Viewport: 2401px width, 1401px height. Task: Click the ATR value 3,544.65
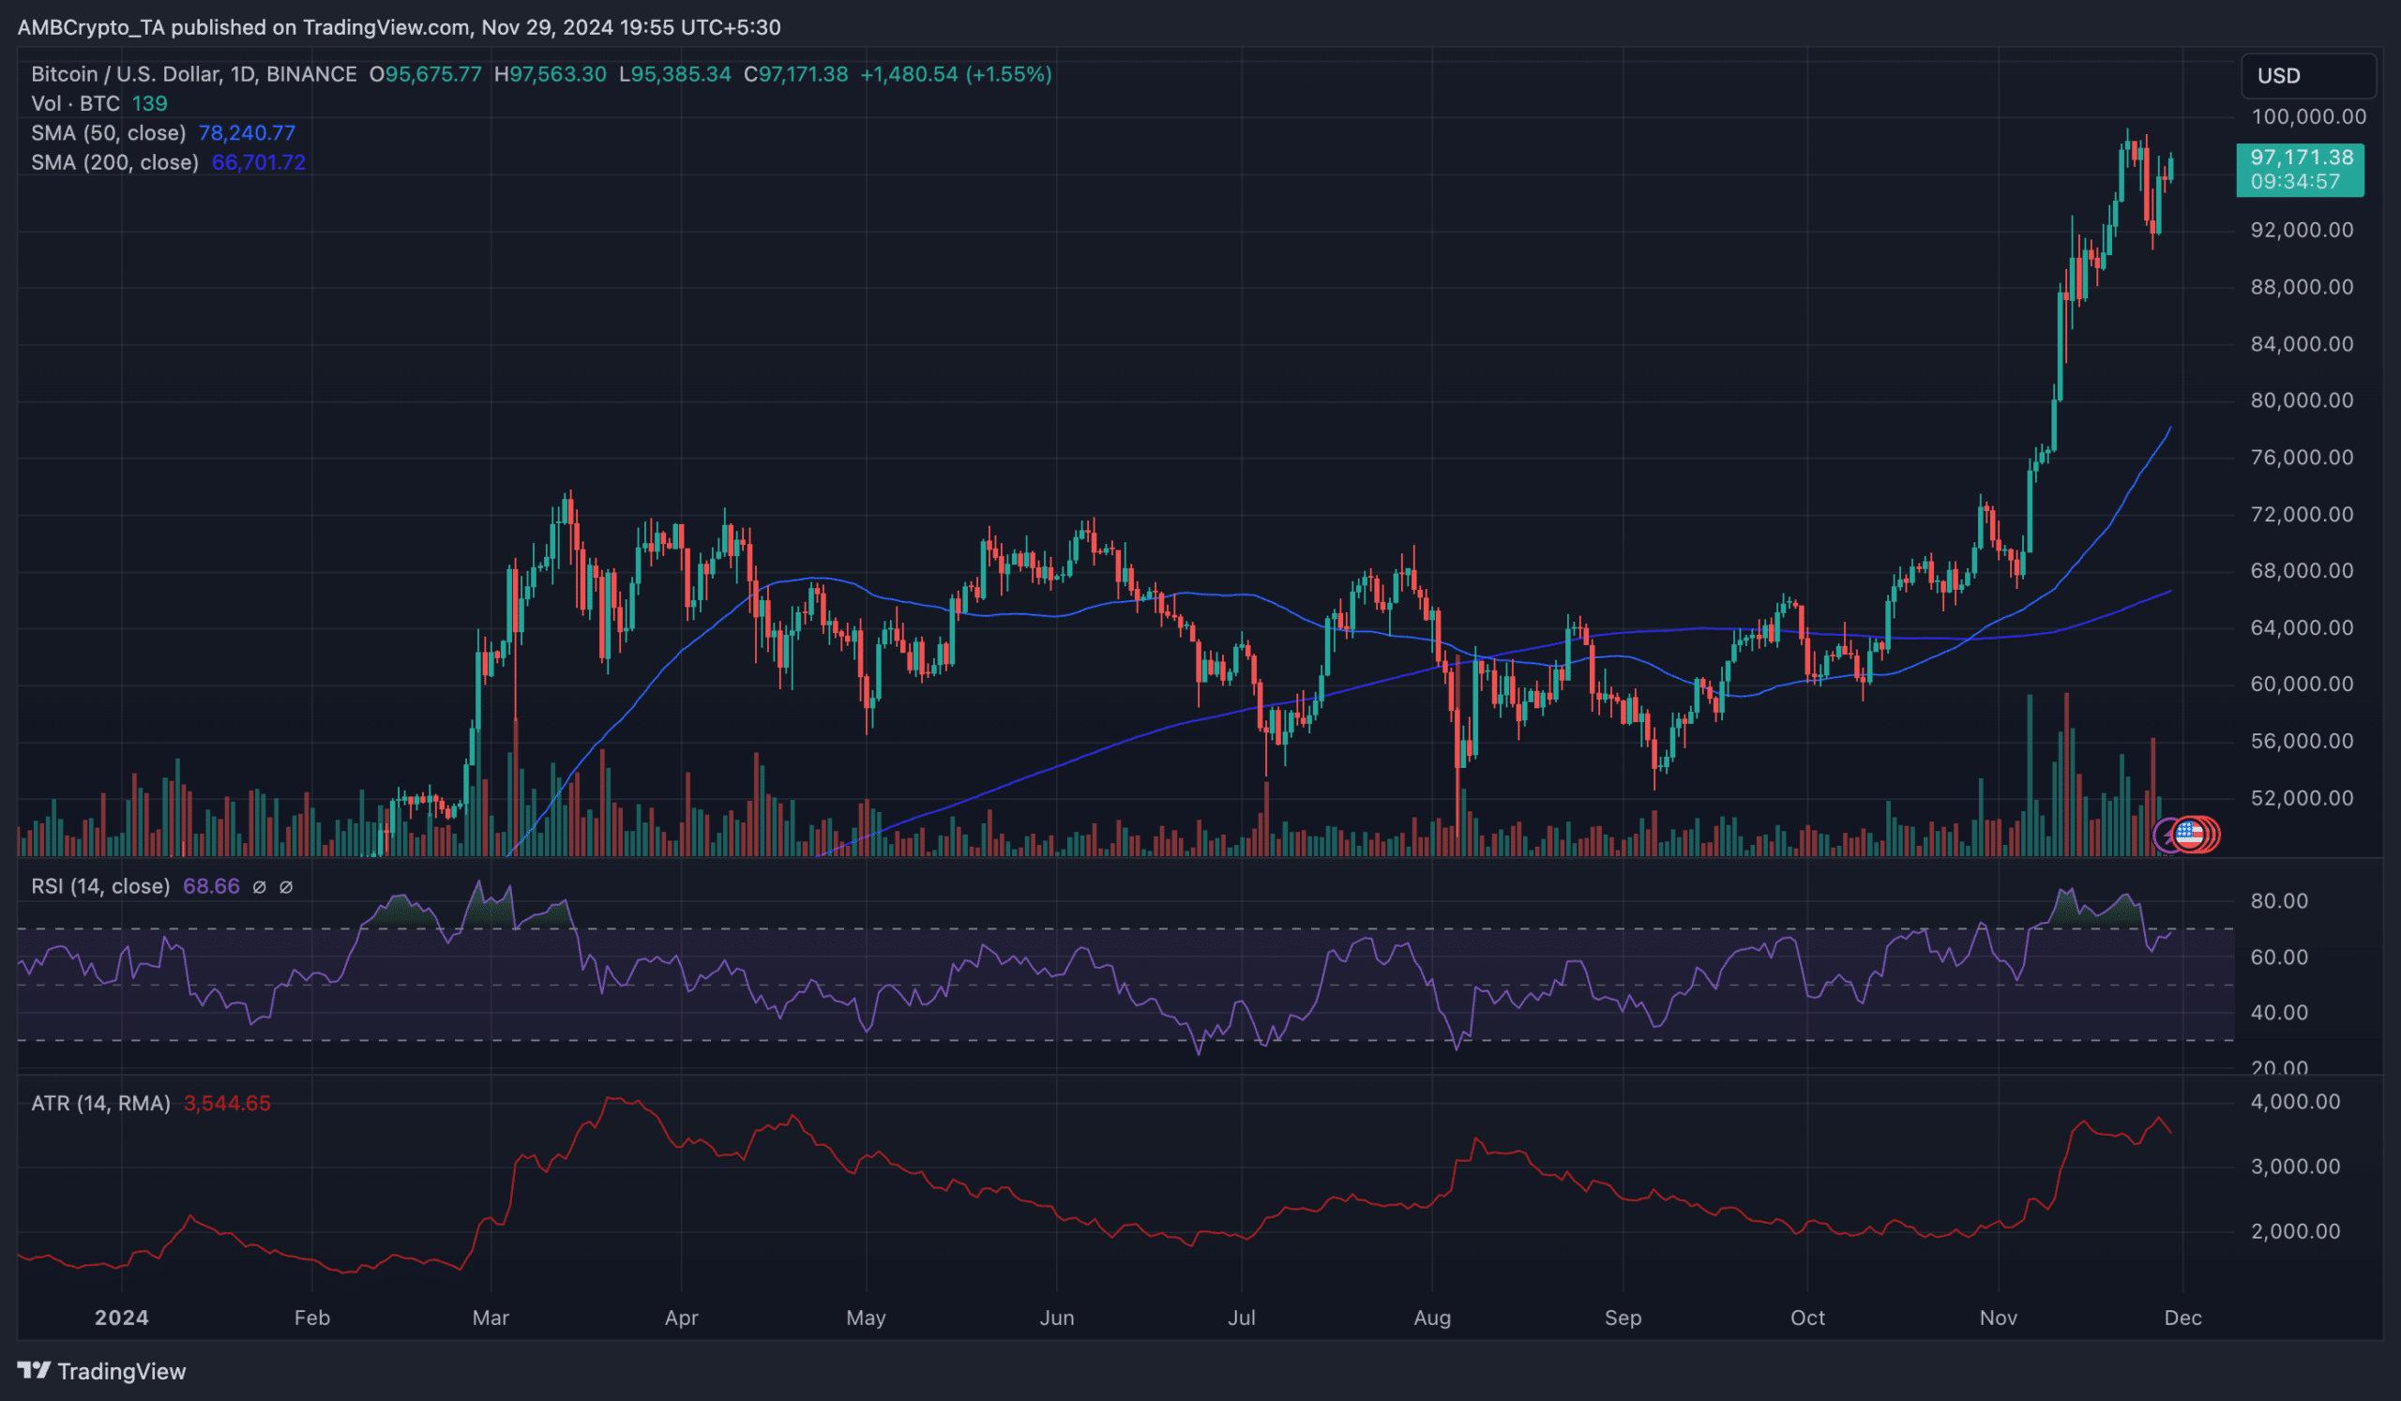click(227, 1103)
